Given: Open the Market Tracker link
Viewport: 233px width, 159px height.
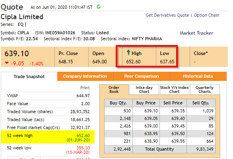Looking at the screenshot, I should [196, 33].
